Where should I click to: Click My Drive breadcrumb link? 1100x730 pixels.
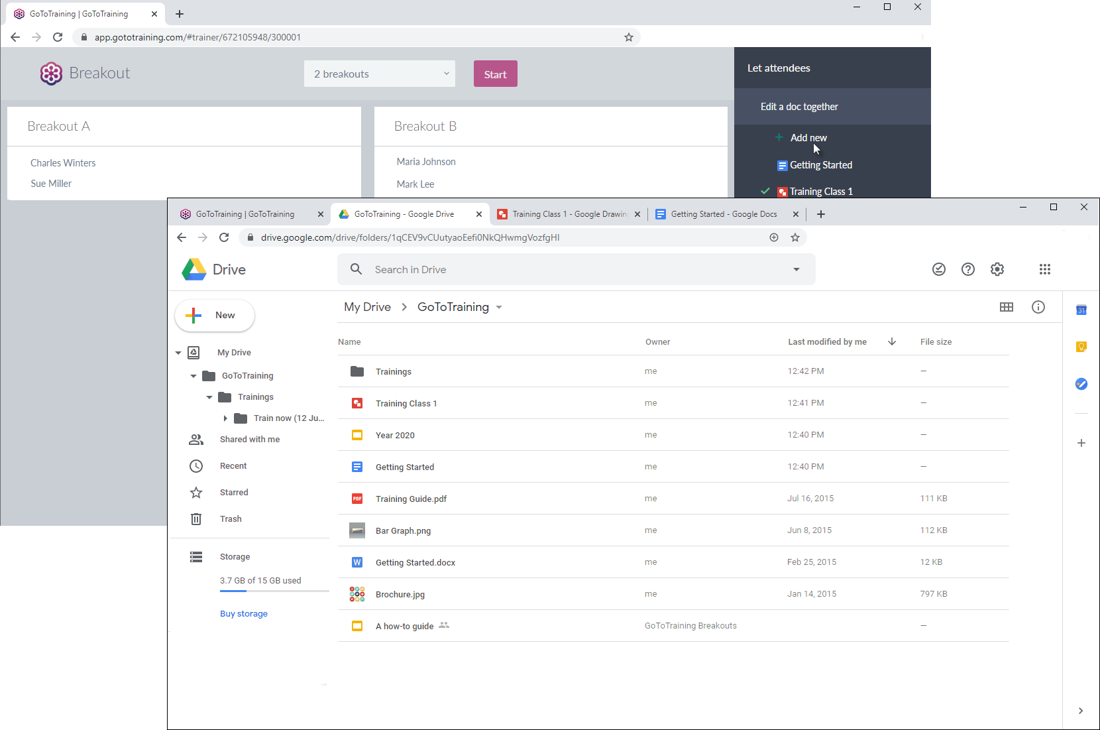pyautogui.click(x=367, y=307)
